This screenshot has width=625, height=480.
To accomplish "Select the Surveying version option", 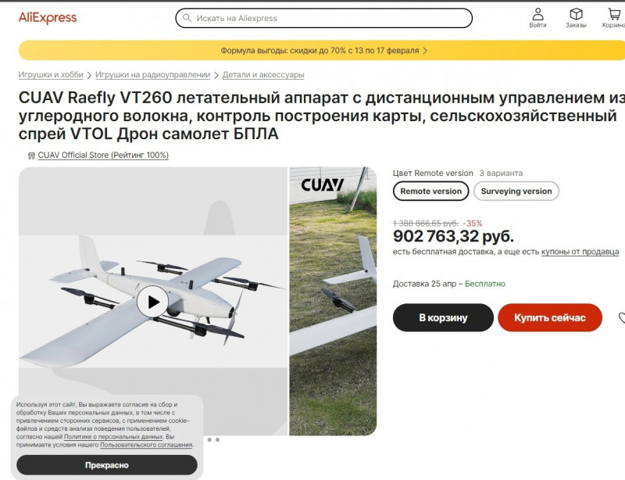I will (516, 191).
